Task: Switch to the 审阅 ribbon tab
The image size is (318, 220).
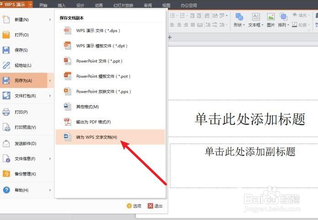Action: [x=148, y=5]
